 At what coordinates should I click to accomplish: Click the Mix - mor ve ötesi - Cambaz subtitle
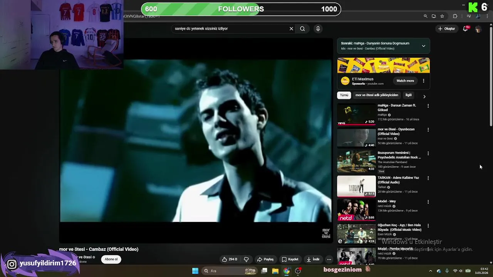[x=367, y=49]
